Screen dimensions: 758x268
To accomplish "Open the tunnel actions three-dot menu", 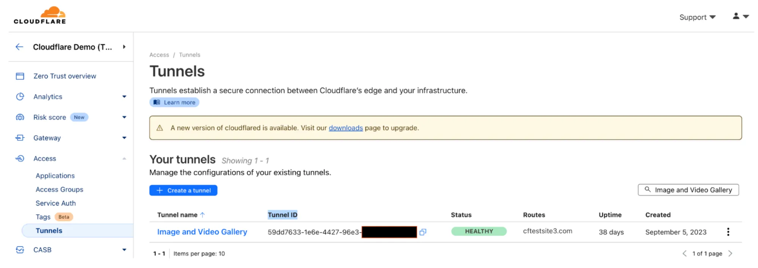I will pos(728,232).
